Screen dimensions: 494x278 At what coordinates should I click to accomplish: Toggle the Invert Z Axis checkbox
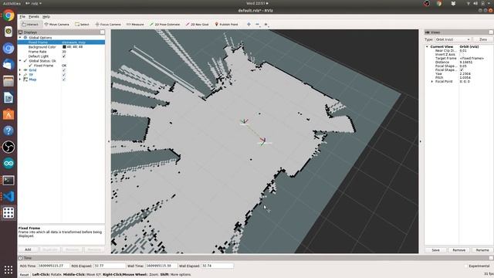(462, 55)
